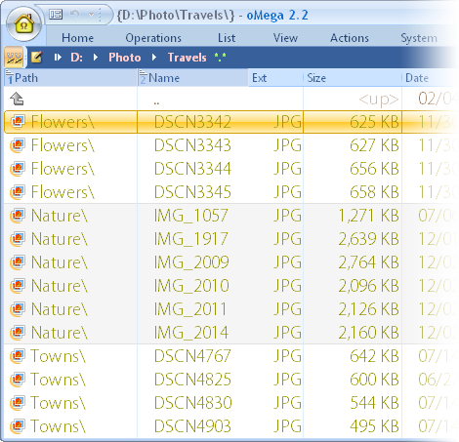The width and height of the screenshot is (459, 442).
Task: Open the quick toolbar customize dropdown arrow
Action: coord(92,15)
